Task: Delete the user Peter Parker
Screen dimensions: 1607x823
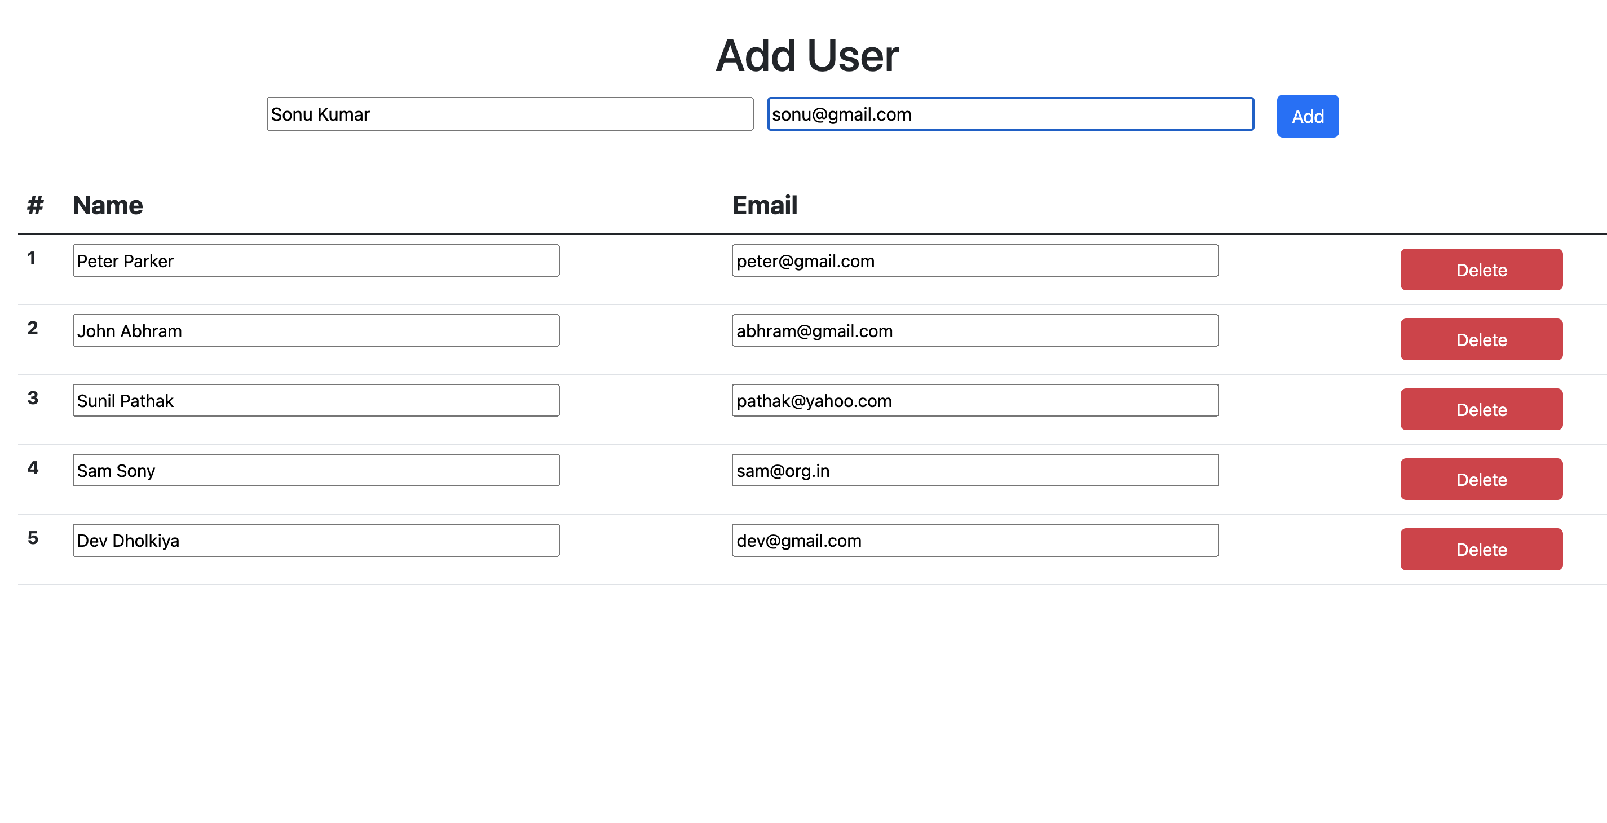Action: (1481, 269)
